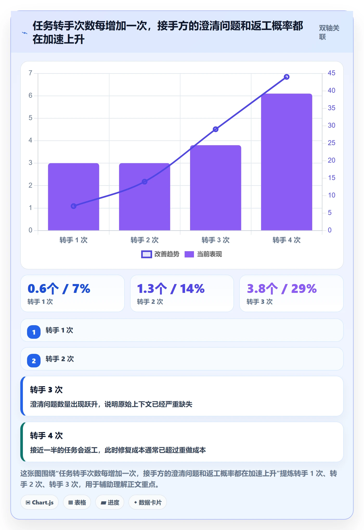Toggle the 当前表现 legend swatch
This screenshot has width=364, height=530.
189,254
